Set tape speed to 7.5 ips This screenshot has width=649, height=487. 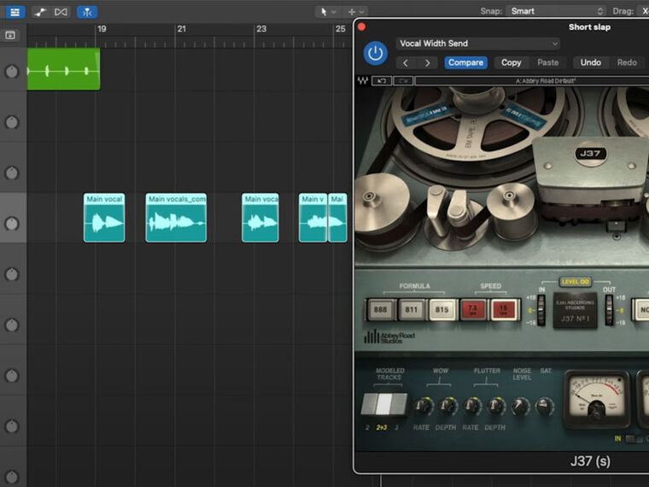[x=473, y=308]
